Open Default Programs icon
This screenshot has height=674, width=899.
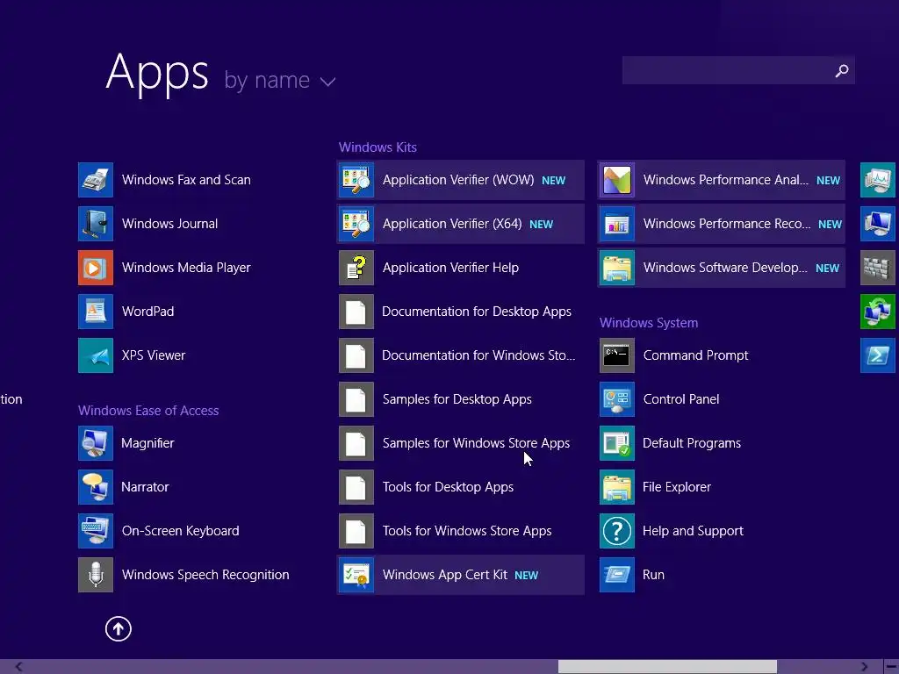617,443
